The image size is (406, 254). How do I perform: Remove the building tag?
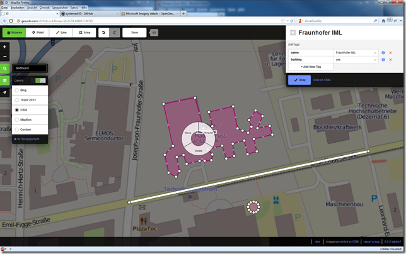point(390,60)
